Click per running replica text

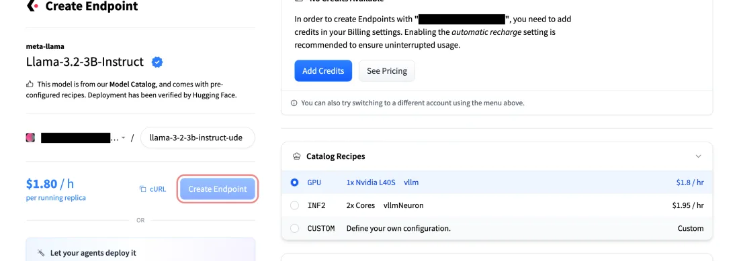click(56, 198)
